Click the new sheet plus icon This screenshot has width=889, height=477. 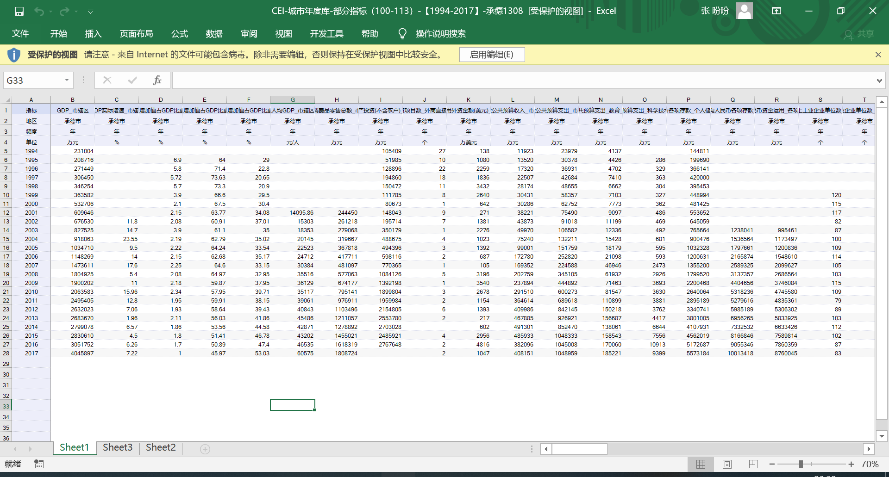click(205, 449)
